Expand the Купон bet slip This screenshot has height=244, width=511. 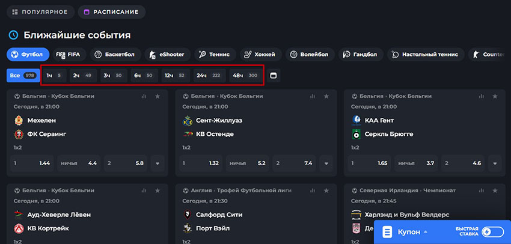(x=412, y=232)
